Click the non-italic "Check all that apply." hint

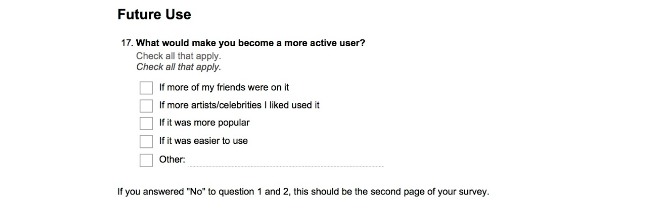[x=179, y=56]
